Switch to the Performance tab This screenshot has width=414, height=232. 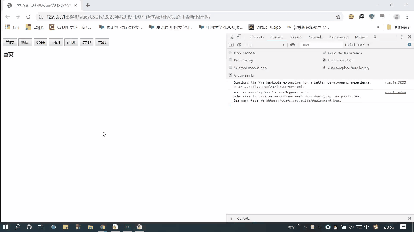(x=338, y=37)
